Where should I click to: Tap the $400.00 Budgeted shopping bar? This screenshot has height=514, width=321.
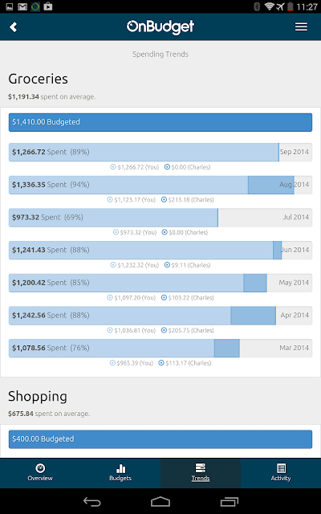coord(160,439)
